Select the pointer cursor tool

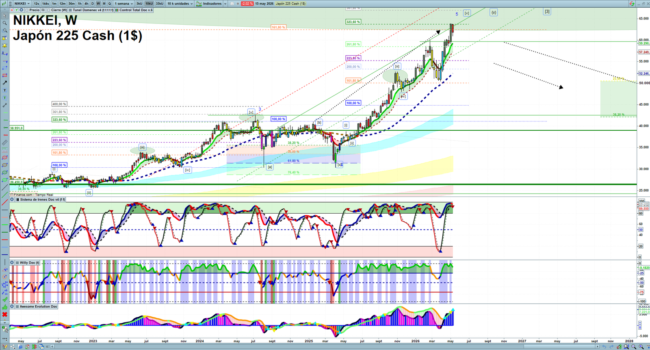[x=4, y=15]
